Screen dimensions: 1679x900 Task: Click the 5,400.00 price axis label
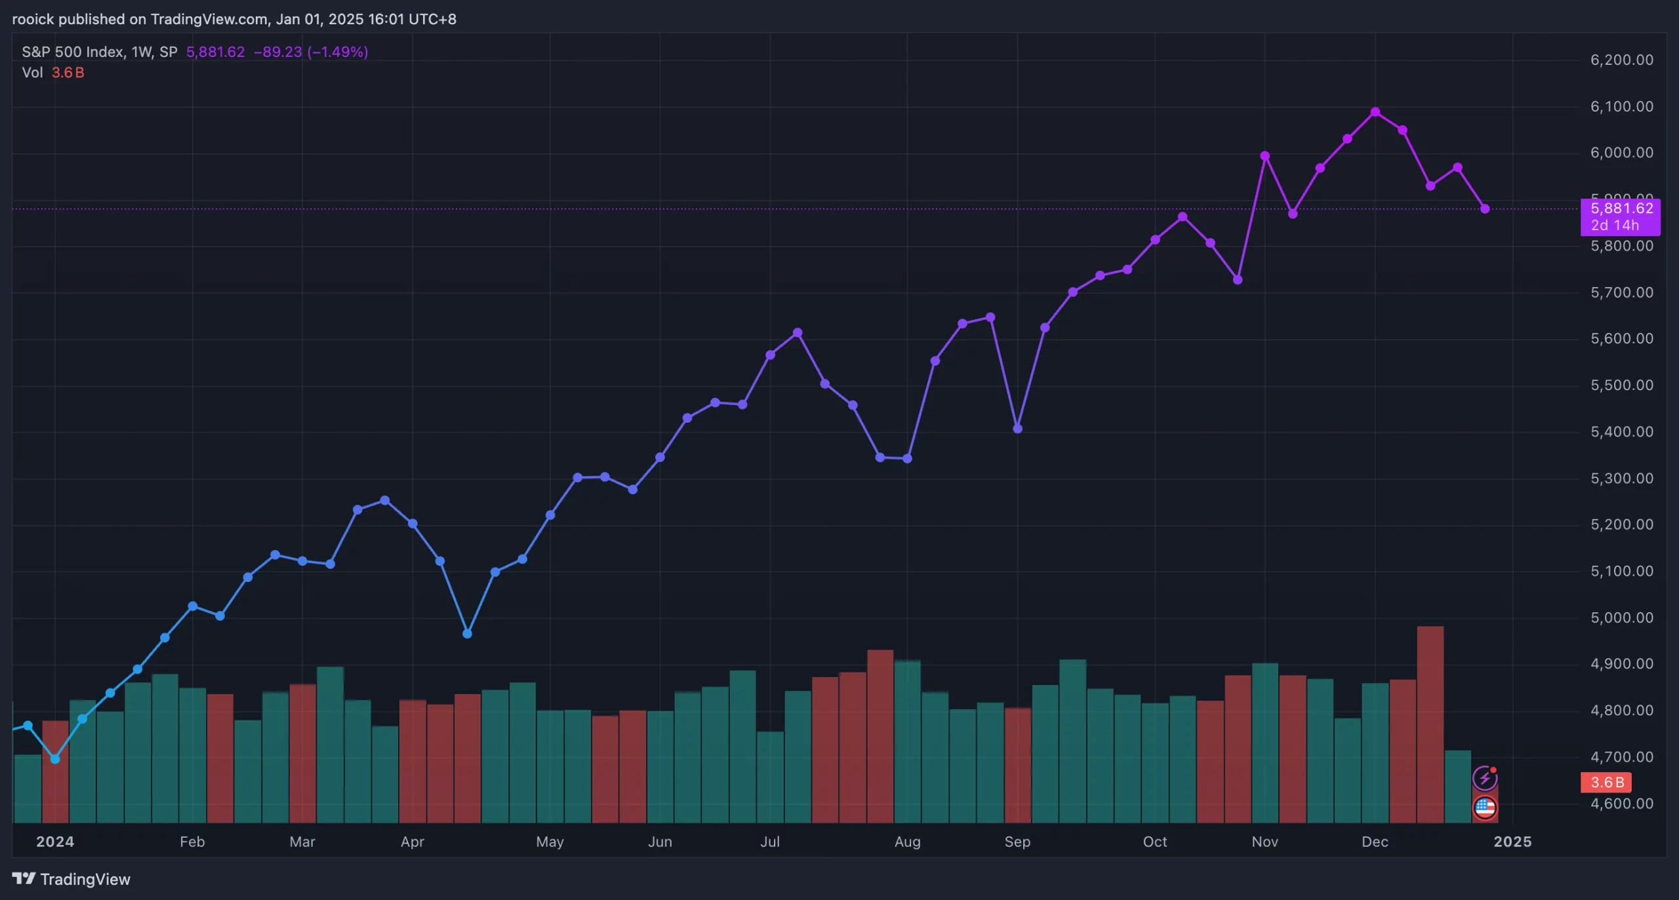tap(1622, 432)
